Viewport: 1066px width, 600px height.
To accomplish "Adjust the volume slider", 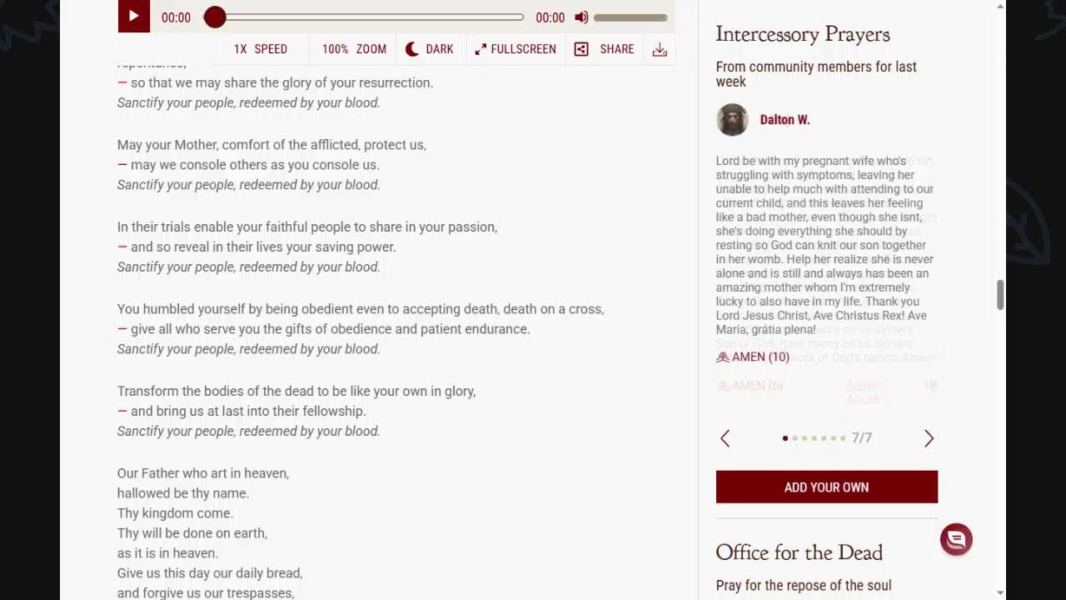I will [x=630, y=17].
